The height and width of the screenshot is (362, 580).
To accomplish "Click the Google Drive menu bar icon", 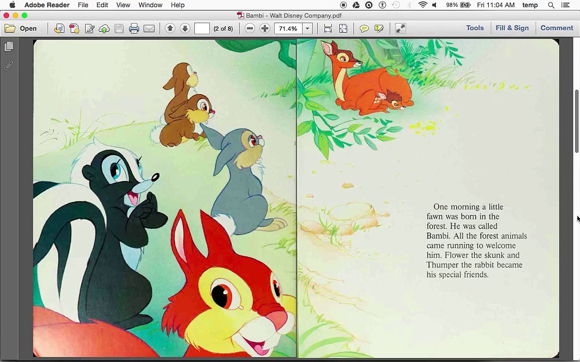I will tap(356, 5).
